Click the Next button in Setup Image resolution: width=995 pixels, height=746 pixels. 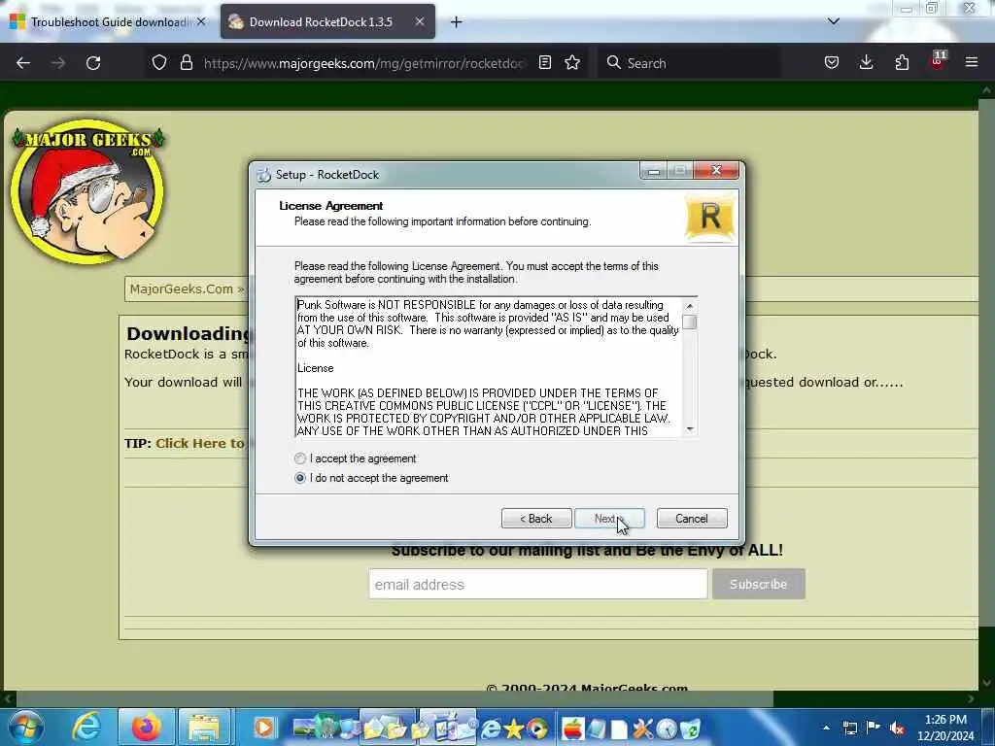609,519
